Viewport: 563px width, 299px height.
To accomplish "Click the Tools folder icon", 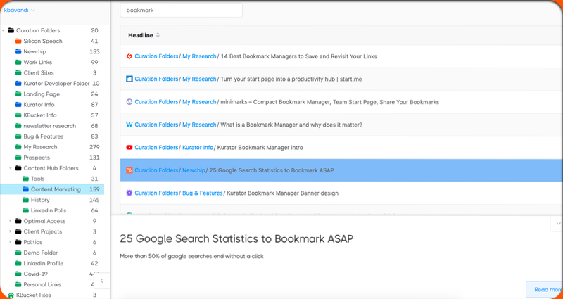I will (25, 179).
